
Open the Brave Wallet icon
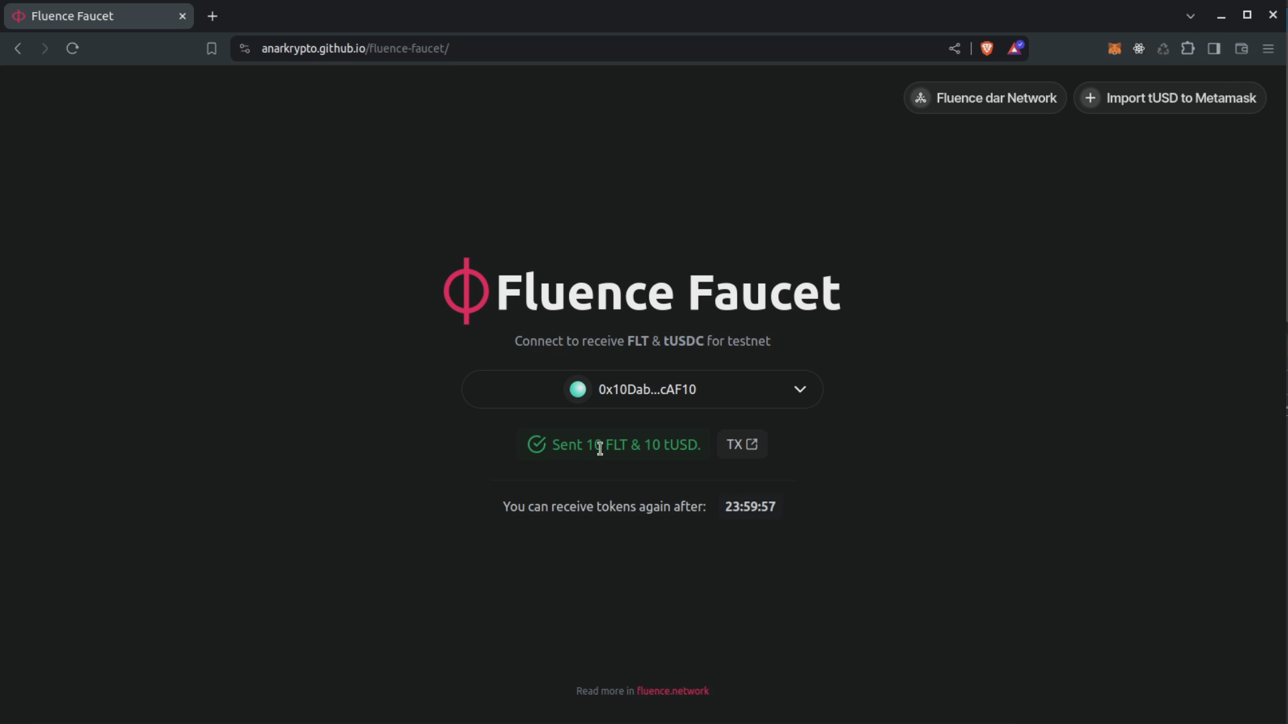(x=1241, y=48)
